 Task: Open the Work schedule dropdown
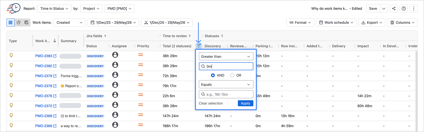(x=336, y=22)
